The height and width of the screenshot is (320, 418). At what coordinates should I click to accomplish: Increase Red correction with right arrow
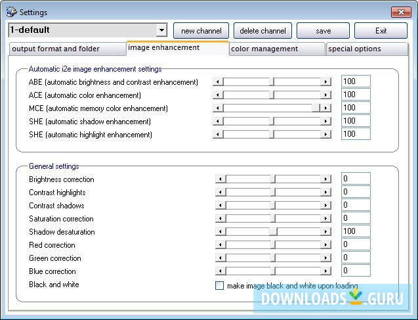325,244
